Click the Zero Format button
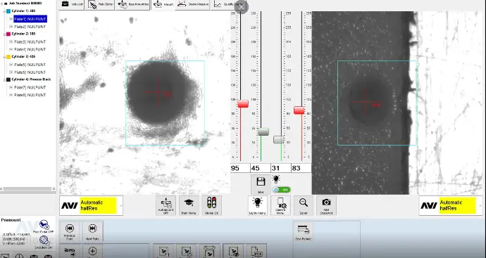Image resolution: width=486 pixels, height=258 pixels. 304,232
